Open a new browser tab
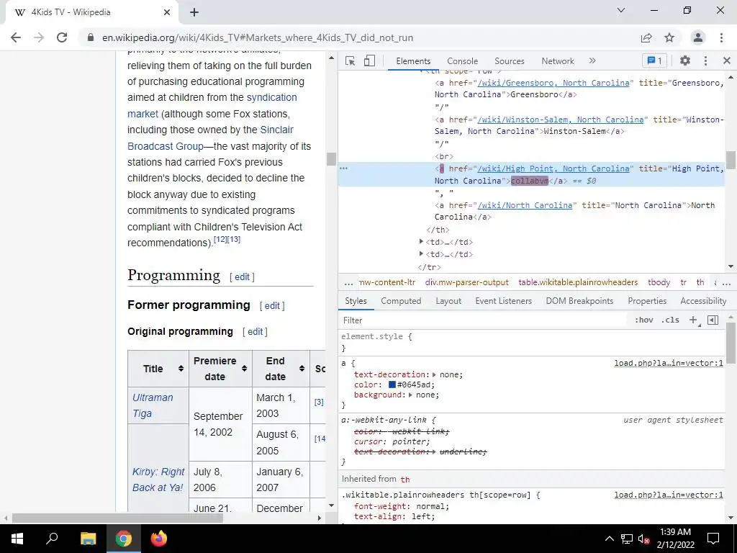Viewport: 737px width, 553px height. [194, 12]
